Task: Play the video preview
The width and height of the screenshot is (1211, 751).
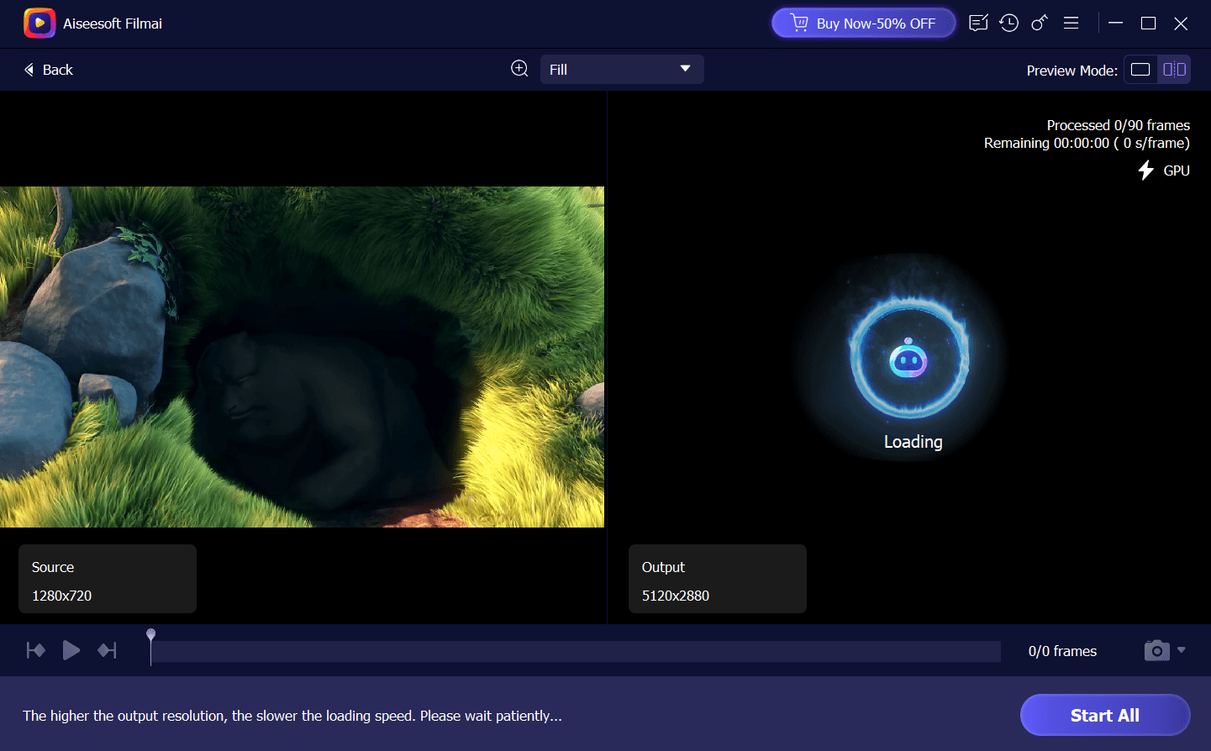Action: 71,650
